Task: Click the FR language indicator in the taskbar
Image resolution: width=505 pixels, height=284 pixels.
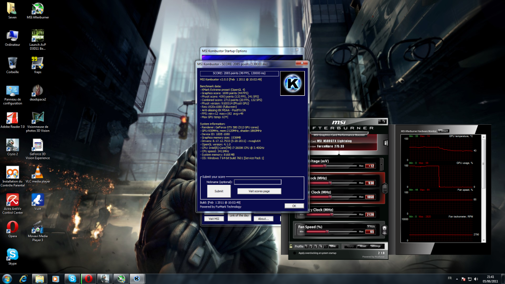Action: (x=450, y=278)
